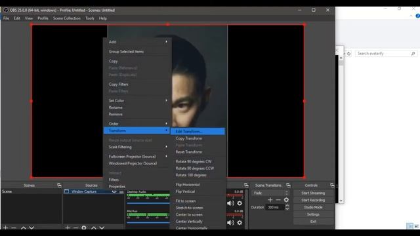This screenshot has height=236, width=420.
Task: Mute the Desktop Audio speaker icon
Action: point(230,203)
